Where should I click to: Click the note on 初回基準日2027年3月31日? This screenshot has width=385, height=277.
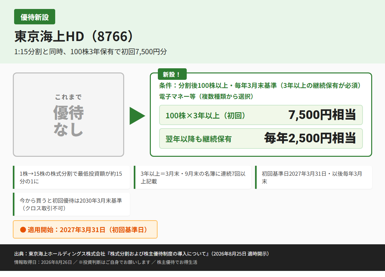pos(313,177)
